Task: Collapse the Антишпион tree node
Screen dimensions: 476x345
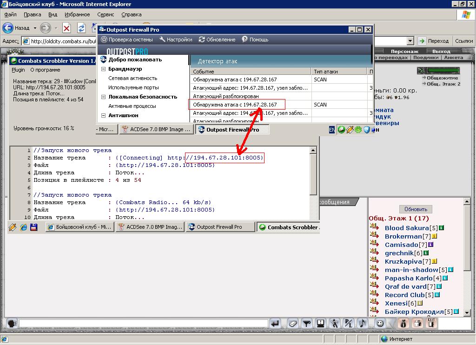Action: pyautogui.click(x=103, y=115)
